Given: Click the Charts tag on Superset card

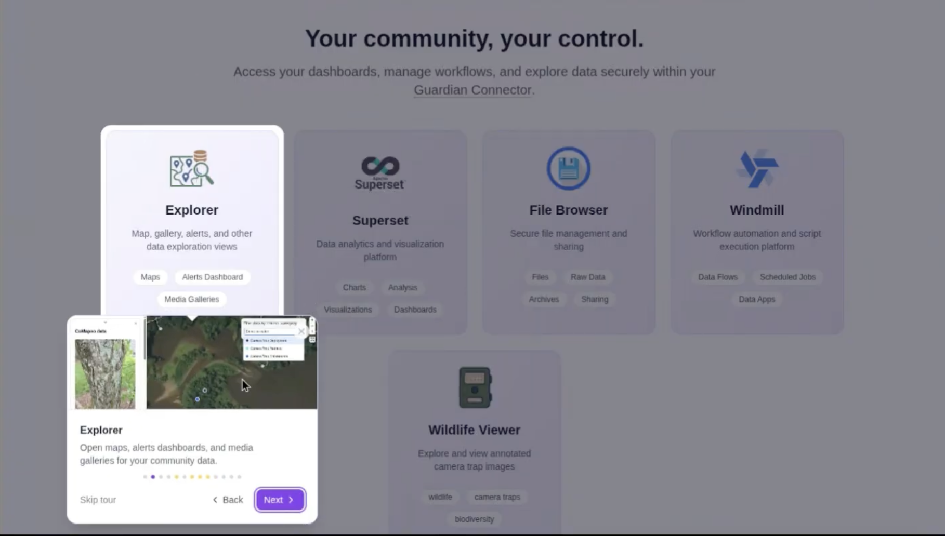Looking at the screenshot, I should pyautogui.click(x=355, y=287).
